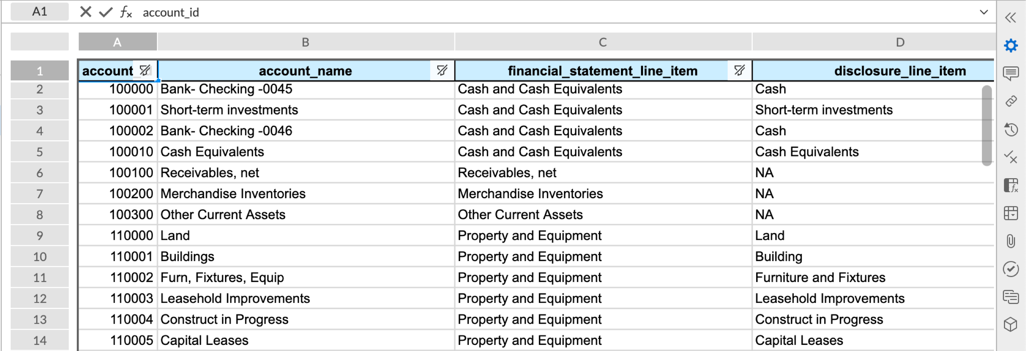This screenshot has width=1026, height=351.
Task: Open the history clock icon
Action: pyautogui.click(x=1010, y=130)
